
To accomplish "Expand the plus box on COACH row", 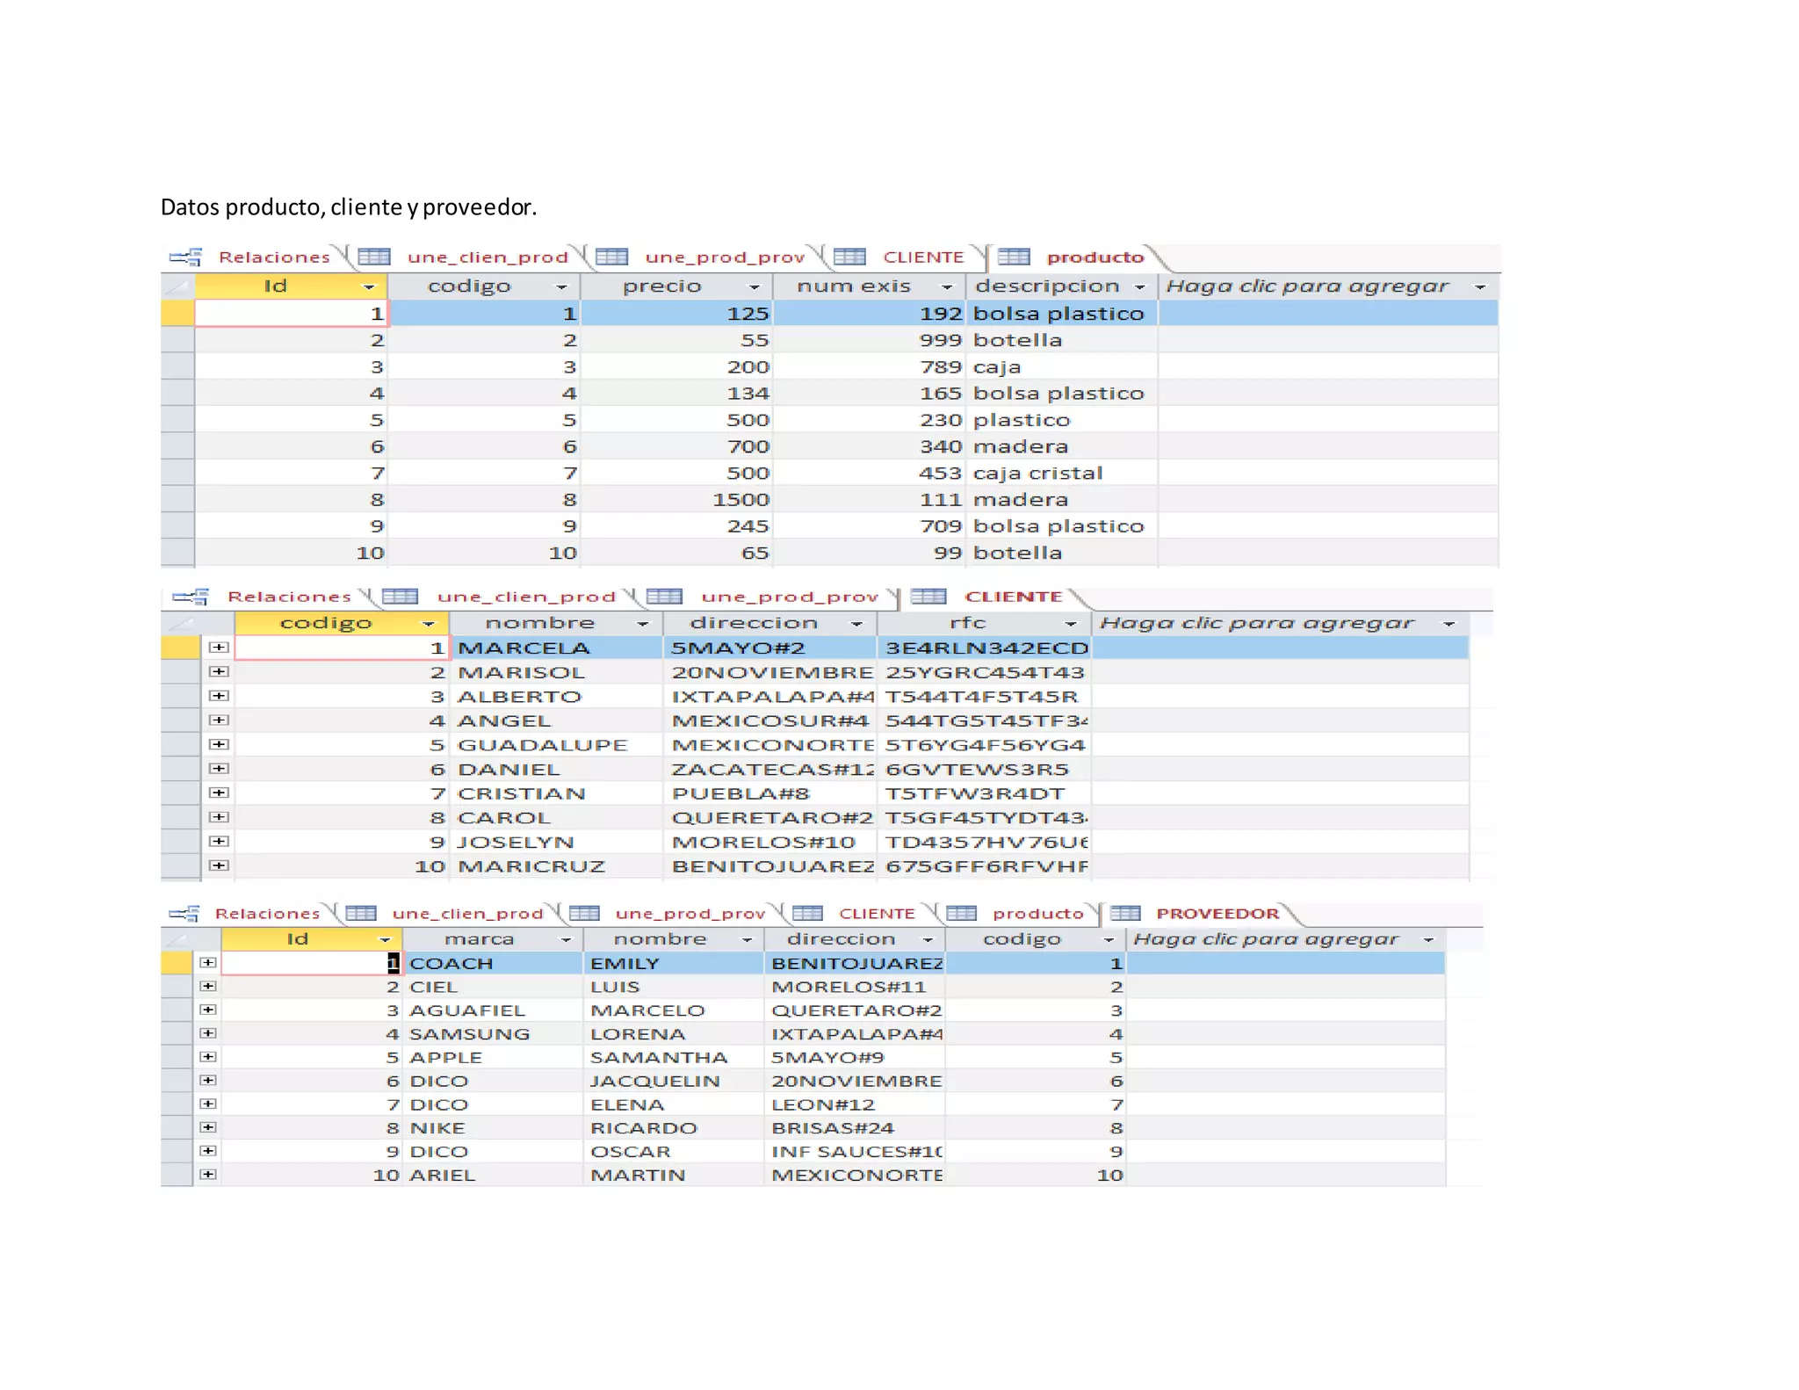I will pyautogui.click(x=207, y=963).
